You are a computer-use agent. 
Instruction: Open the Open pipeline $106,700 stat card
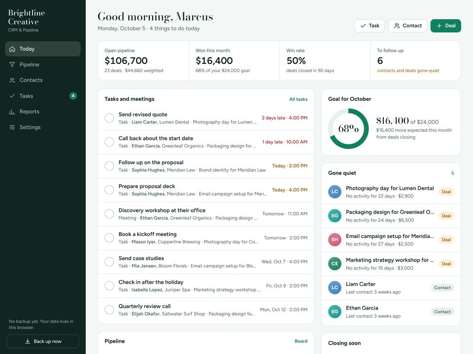[143, 60]
